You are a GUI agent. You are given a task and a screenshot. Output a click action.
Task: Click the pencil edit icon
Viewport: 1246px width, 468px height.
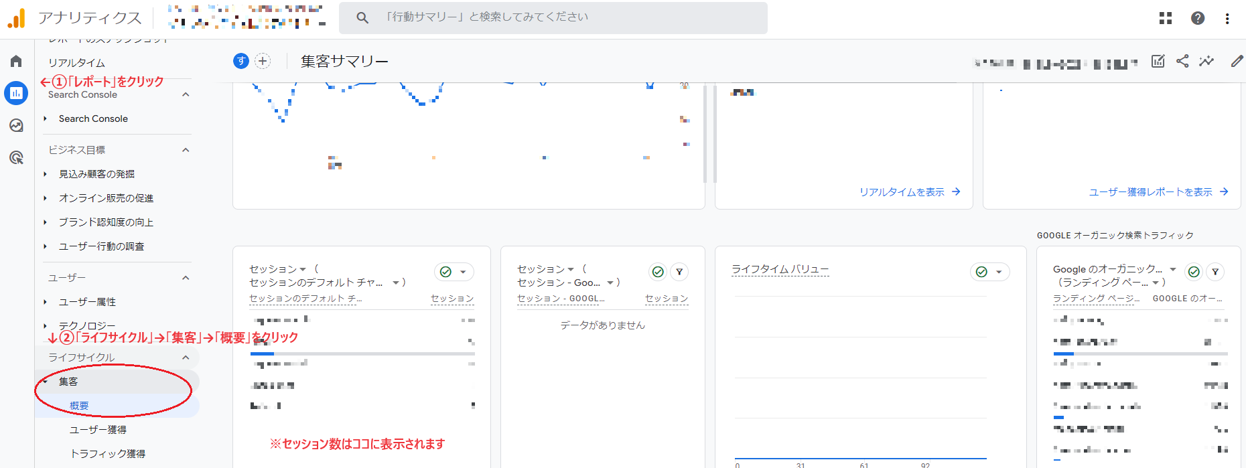pyautogui.click(x=1237, y=61)
